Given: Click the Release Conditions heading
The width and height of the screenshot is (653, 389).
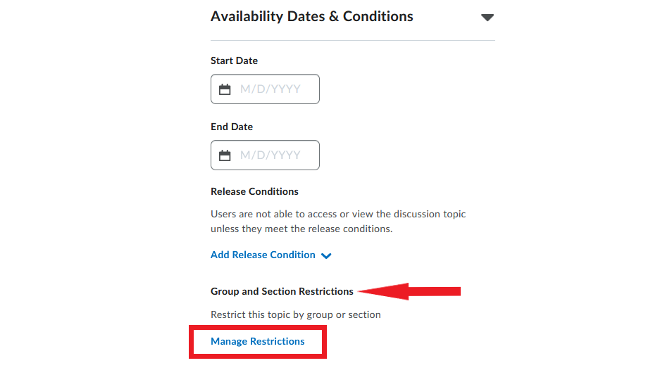Looking at the screenshot, I should pyautogui.click(x=254, y=191).
